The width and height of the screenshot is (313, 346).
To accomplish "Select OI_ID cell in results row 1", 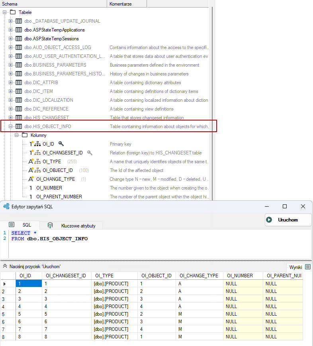I will pos(29,284).
